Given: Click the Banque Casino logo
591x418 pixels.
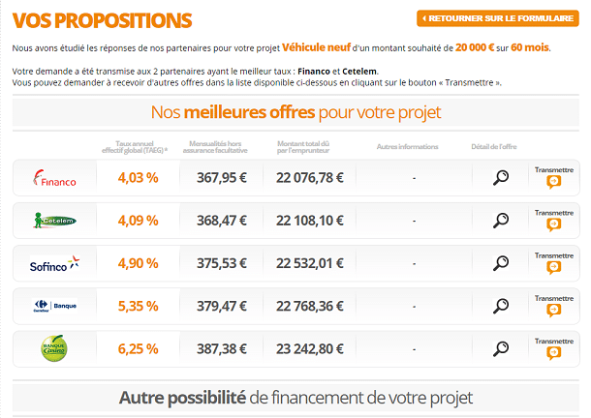Looking at the screenshot, I should (54, 348).
